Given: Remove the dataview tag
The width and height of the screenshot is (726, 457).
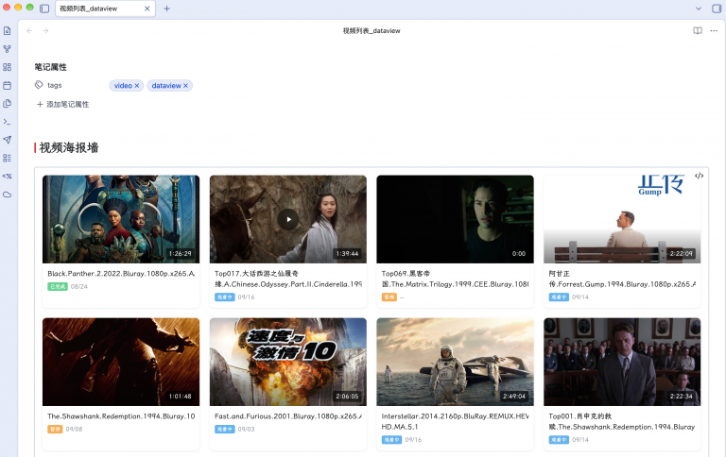Looking at the screenshot, I should coord(185,86).
